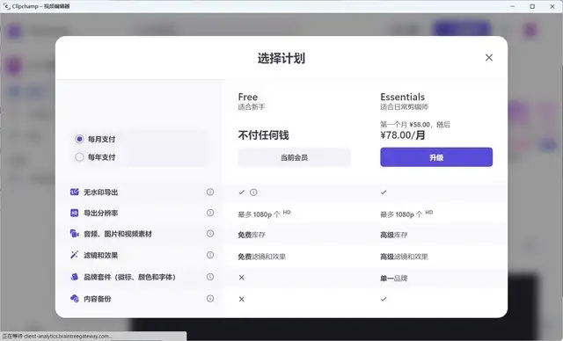Click the Free plan 品牌套件 X mark
This screenshot has height=341, width=563.
point(242,277)
